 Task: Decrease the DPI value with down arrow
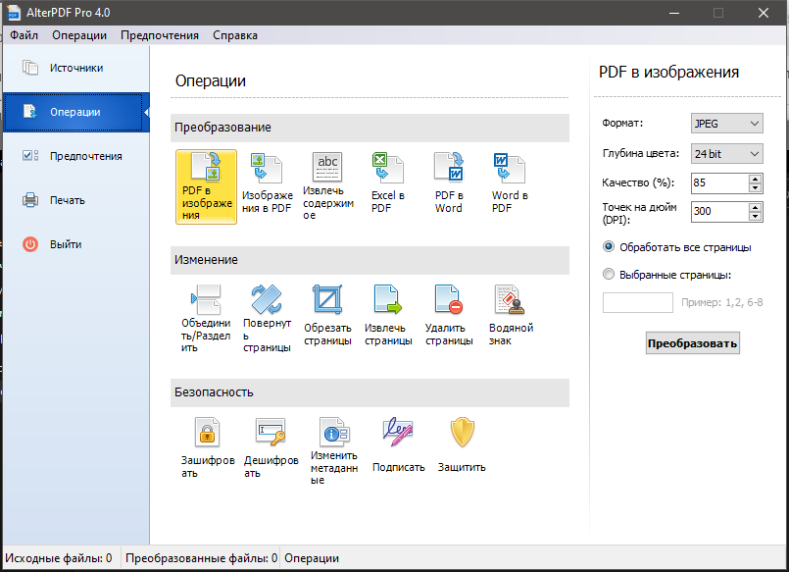coord(754,217)
